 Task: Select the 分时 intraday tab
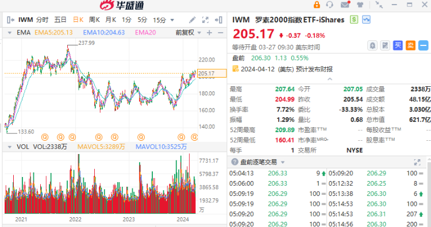click(x=42, y=20)
